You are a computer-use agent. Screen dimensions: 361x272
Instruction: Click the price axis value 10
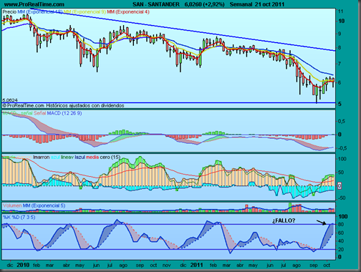[341, 21]
